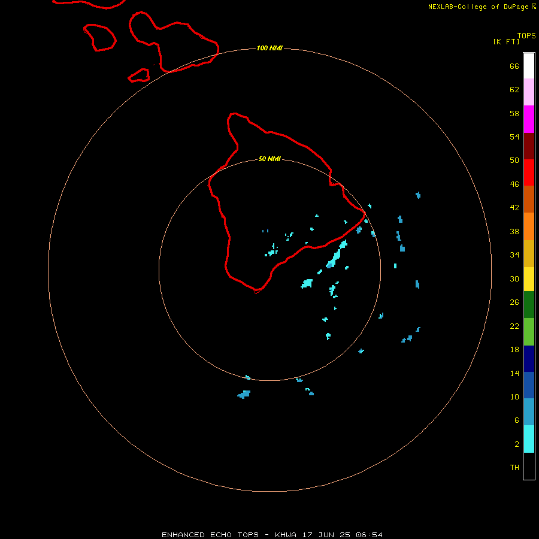
Task: Click the 26 legend value
Action: tap(514, 302)
